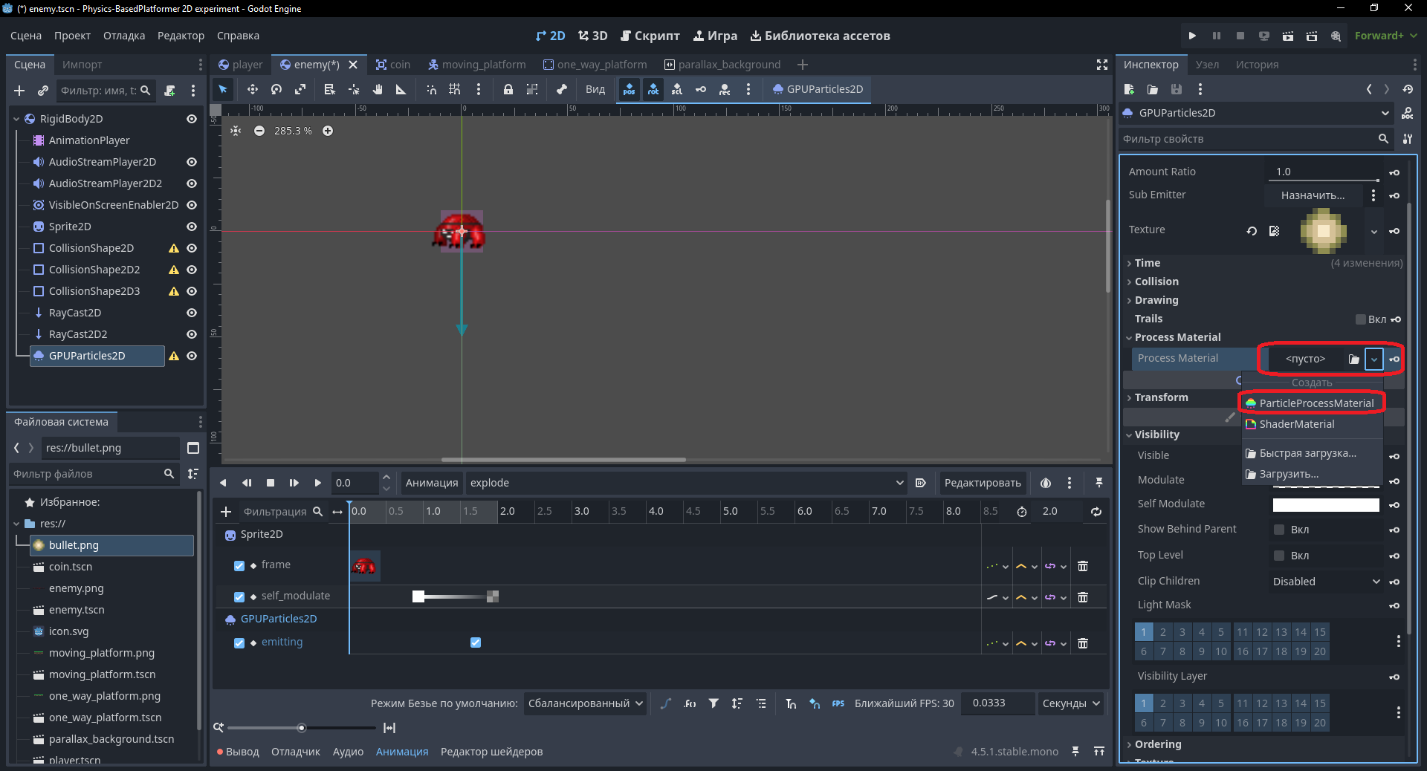Toggle animation loop icon in timeline
1427x771 pixels.
pos(1096,512)
